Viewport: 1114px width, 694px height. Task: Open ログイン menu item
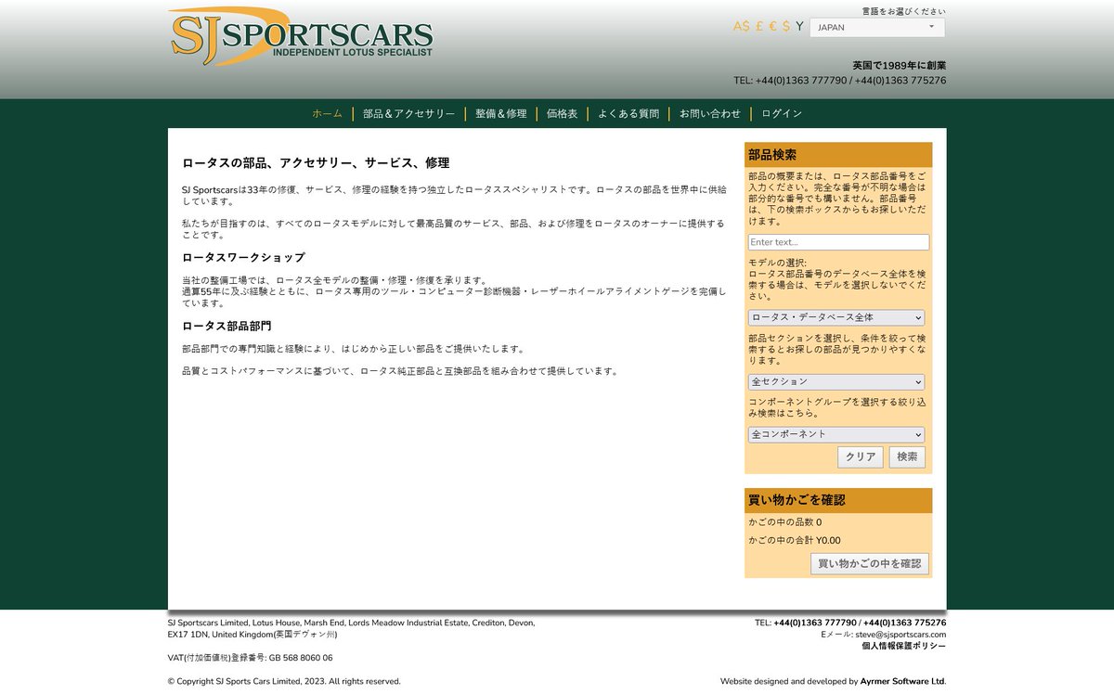coord(782,114)
